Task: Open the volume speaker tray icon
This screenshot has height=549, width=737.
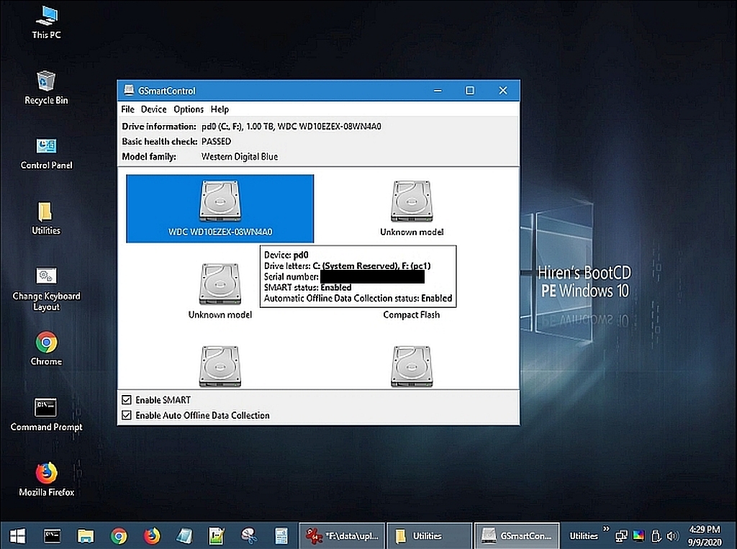Action: [x=673, y=536]
